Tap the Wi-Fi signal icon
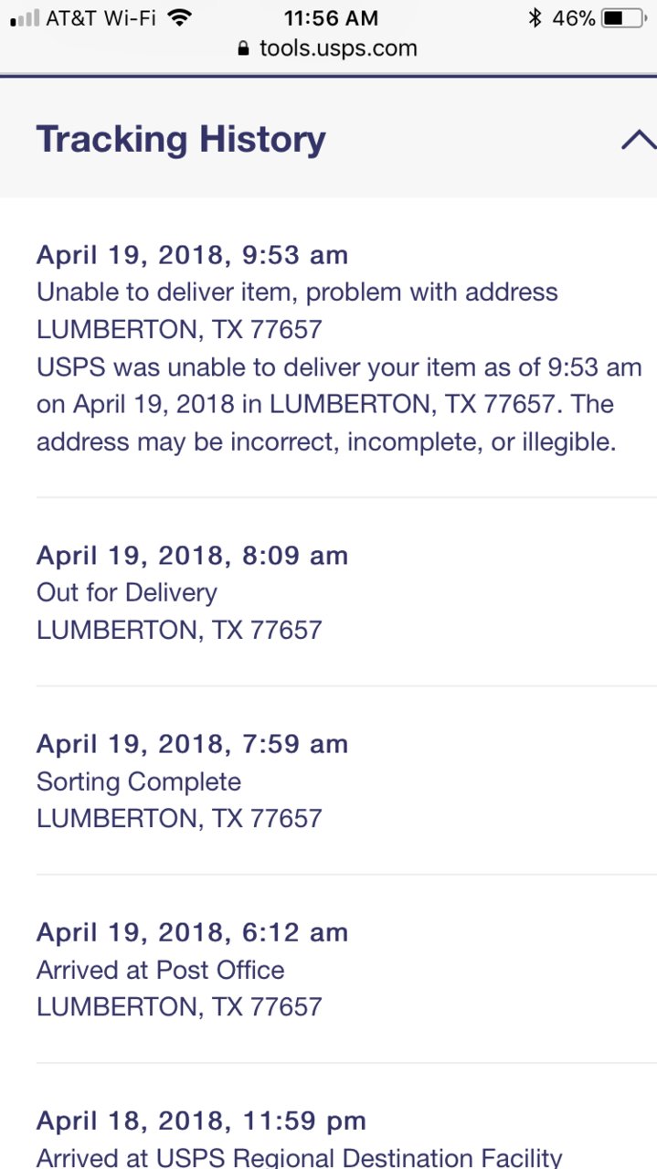This screenshot has width=657, height=1169. (x=180, y=17)
